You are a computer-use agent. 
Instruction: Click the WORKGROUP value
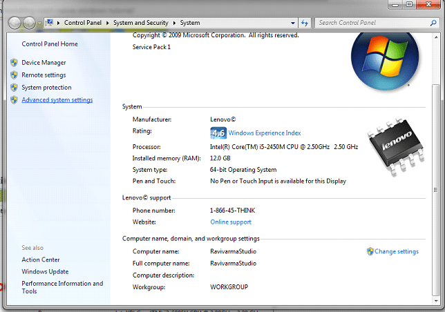229,287
